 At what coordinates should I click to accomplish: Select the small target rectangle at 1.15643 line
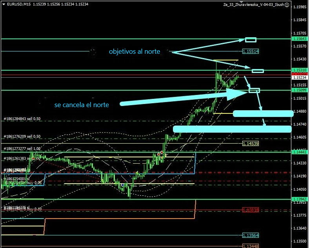point(251,40)
